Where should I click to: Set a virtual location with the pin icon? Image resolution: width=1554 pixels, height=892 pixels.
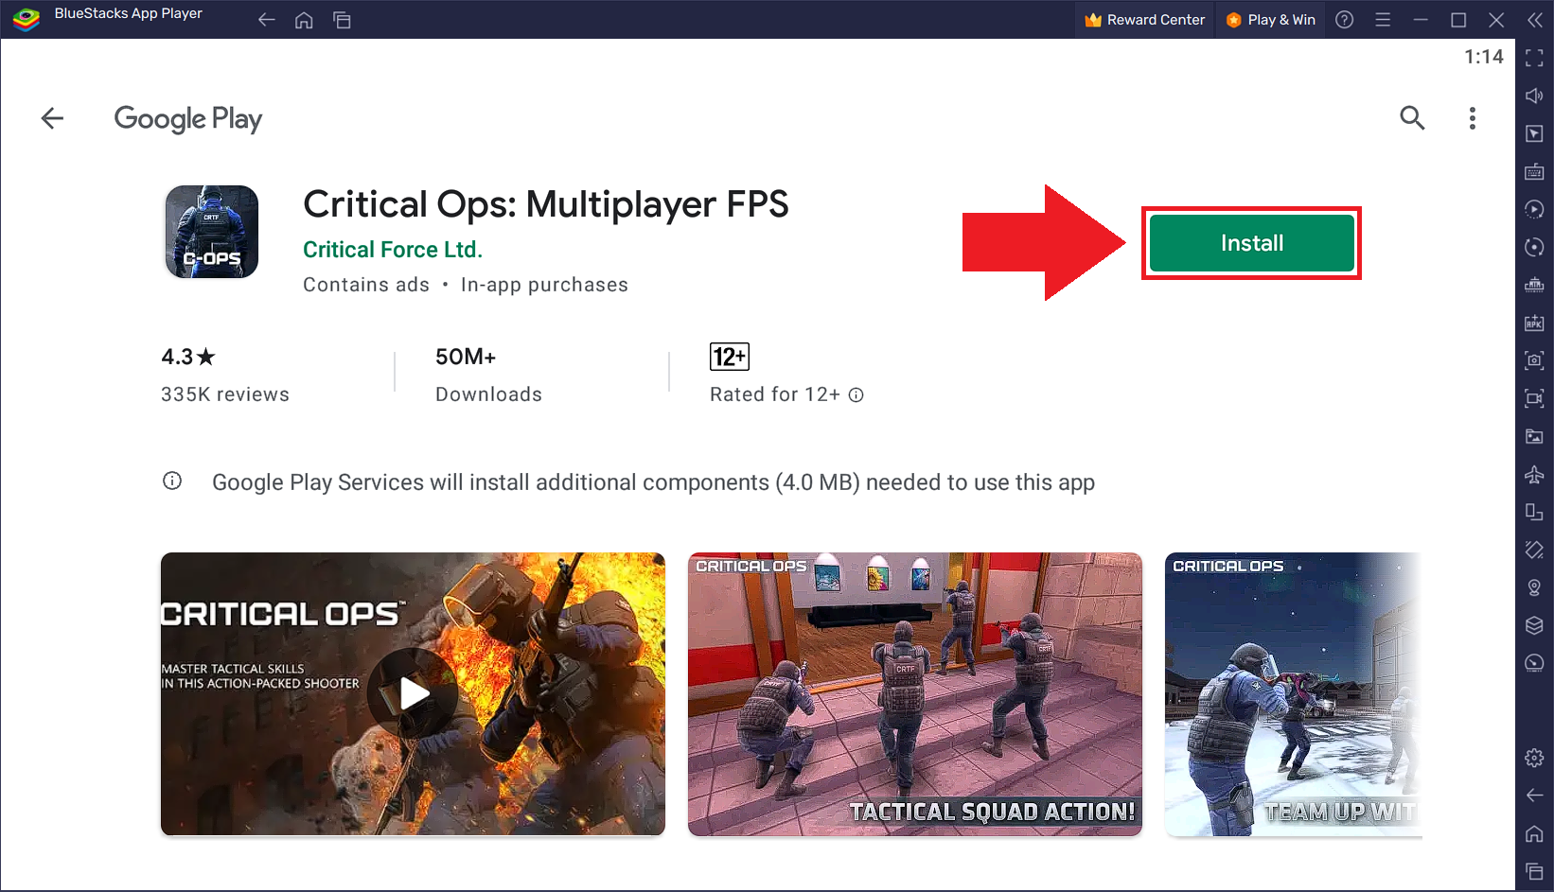coord(1535,587)
